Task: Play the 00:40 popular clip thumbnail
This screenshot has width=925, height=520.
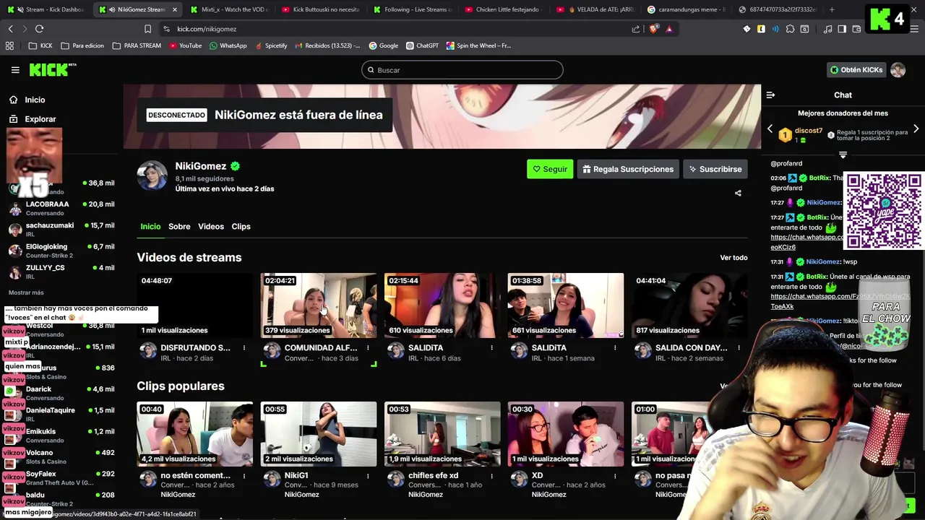Action: point(195,434)
